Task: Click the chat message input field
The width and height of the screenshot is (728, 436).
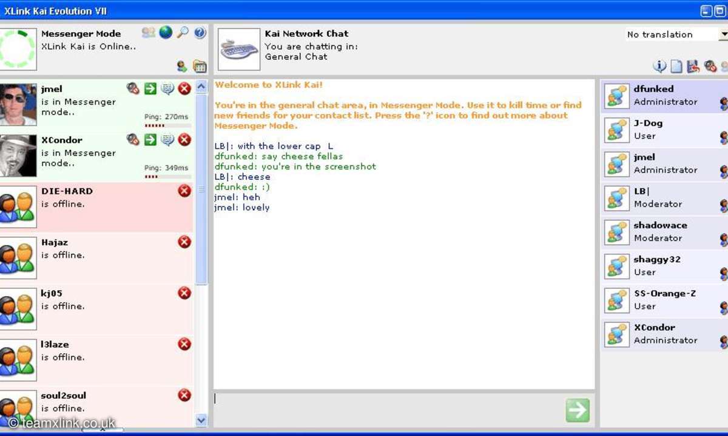Action: (x=388, y=409)
